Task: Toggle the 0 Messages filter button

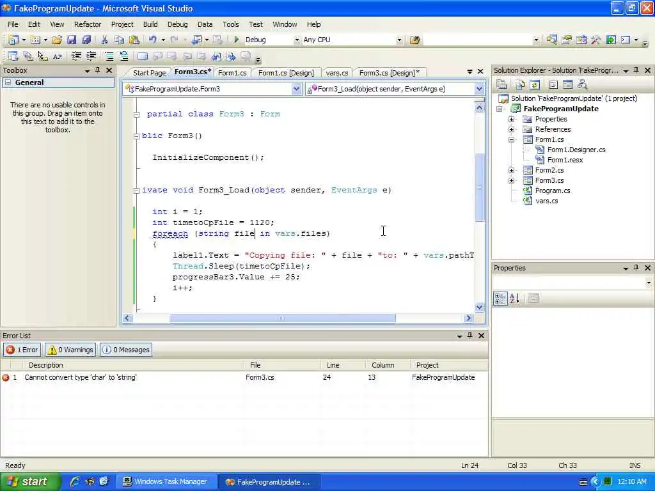Action: tap(126, 350)
